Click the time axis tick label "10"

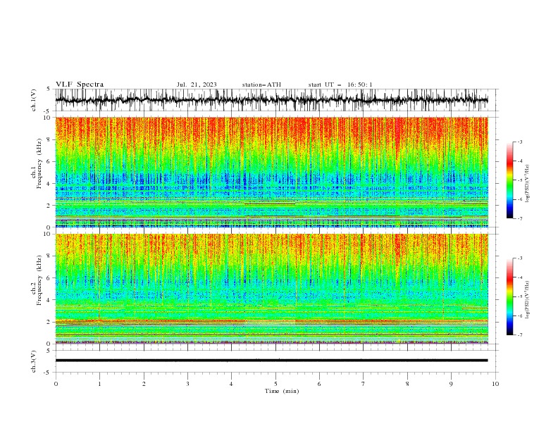pyautogui.click(x=495, y=384)
